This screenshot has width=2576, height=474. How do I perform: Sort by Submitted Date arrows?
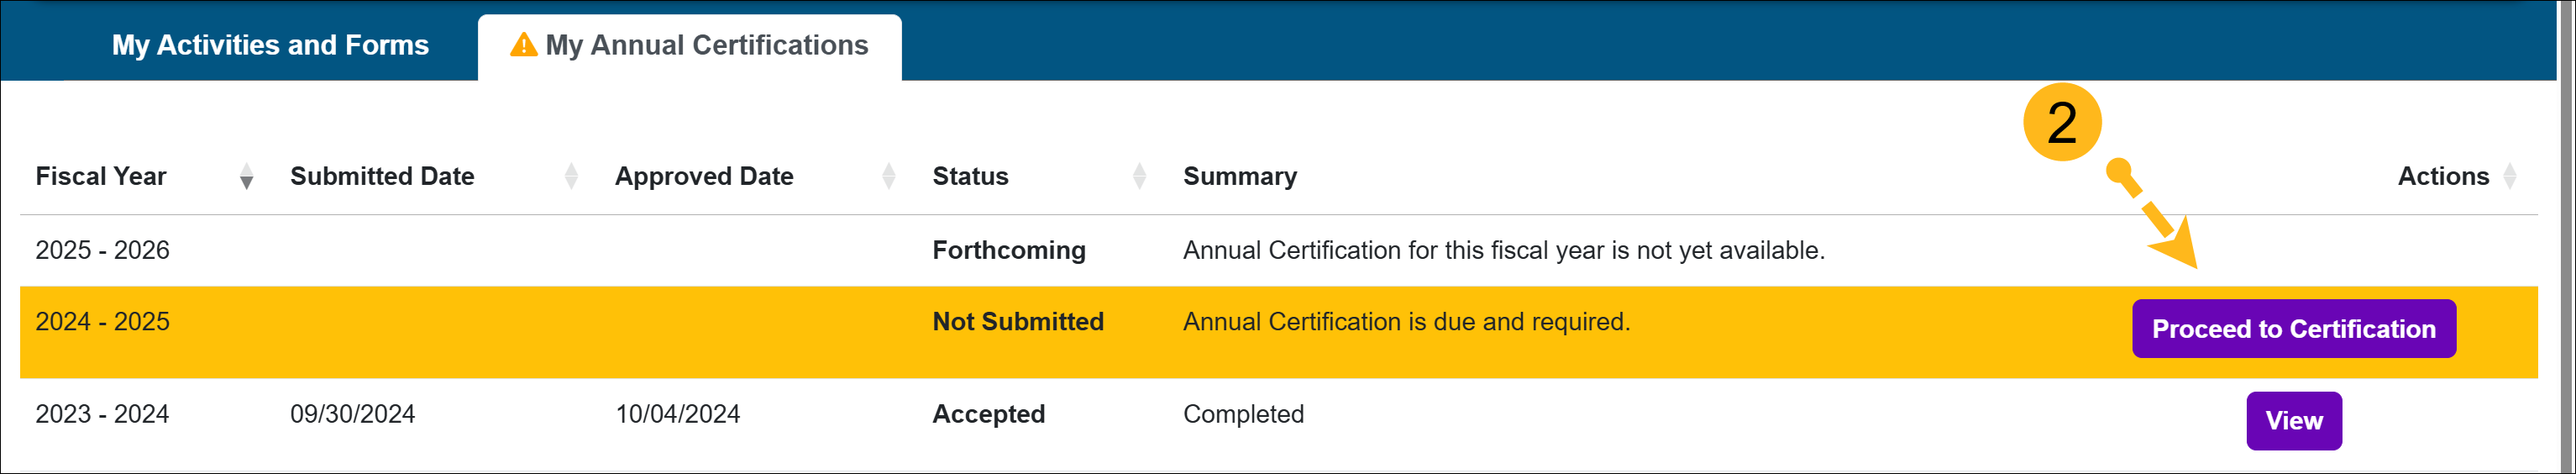(x=571, y=177)
